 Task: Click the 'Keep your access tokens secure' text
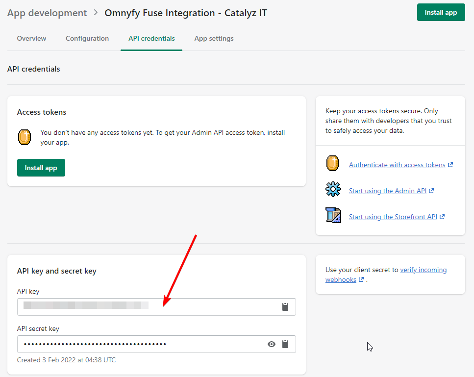388,121
